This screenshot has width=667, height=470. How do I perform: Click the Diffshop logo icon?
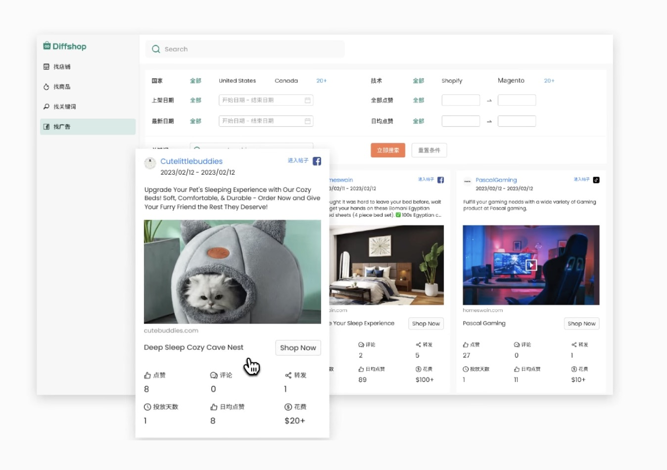coord(47,46)
